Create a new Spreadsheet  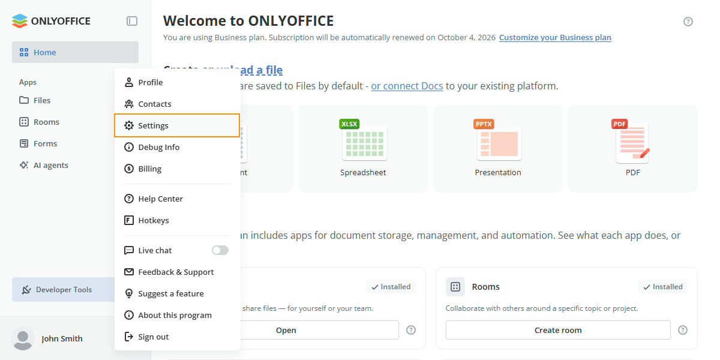click(363, 148)
